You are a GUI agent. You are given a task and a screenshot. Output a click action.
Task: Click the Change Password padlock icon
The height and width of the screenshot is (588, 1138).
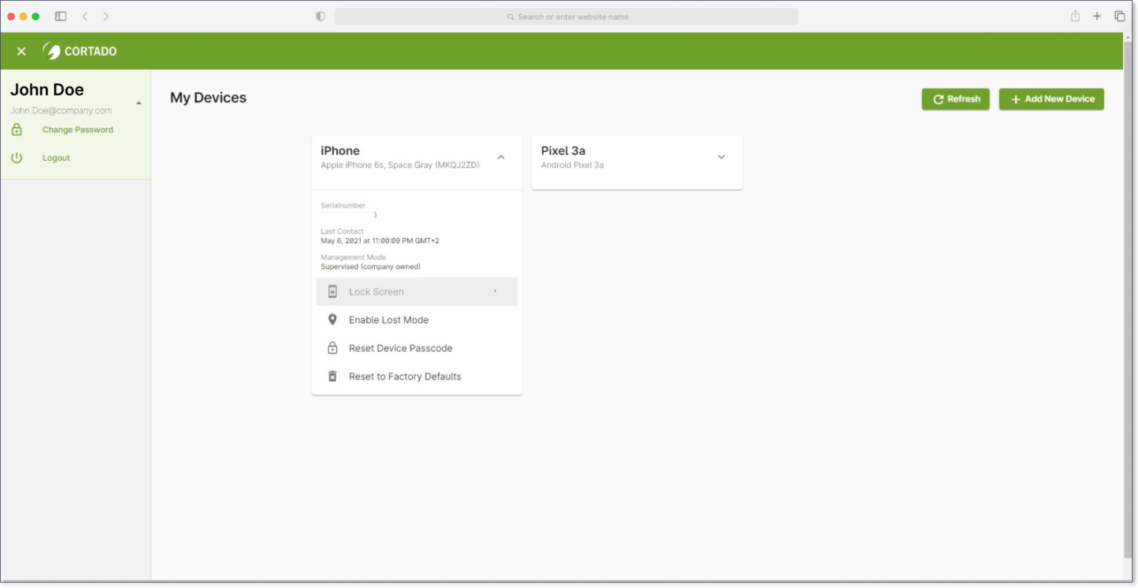17,130
